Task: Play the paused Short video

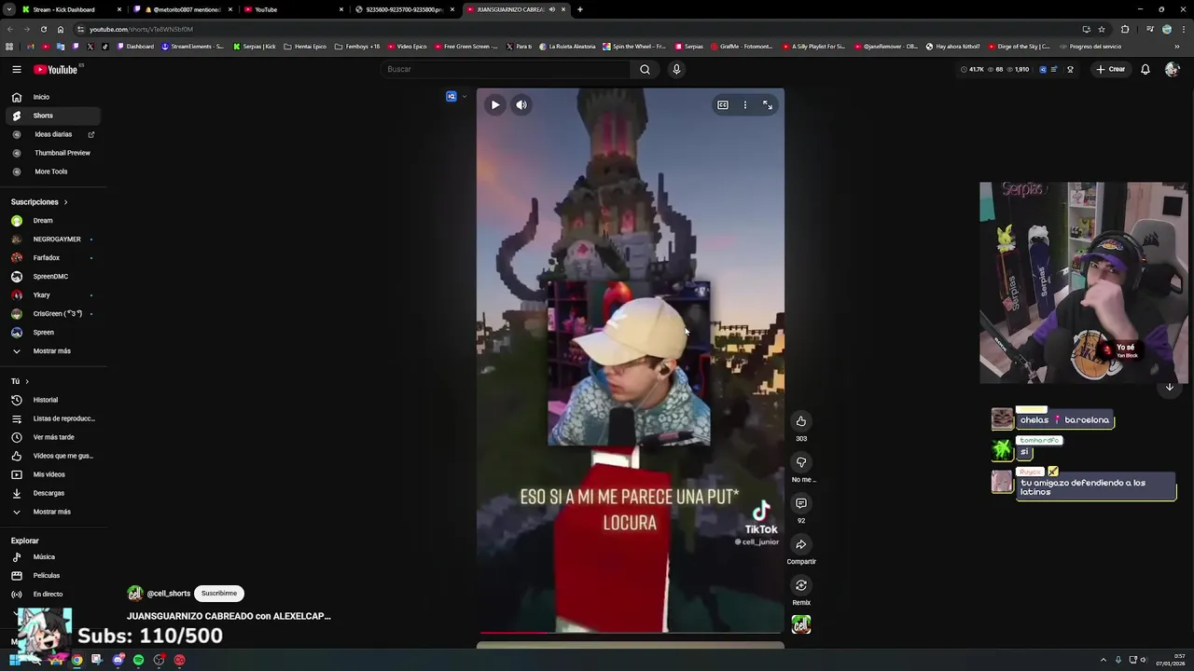Action: pos(495,105)
